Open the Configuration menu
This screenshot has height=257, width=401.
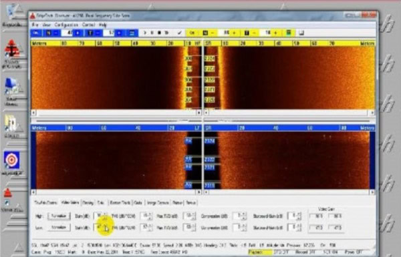[66, 25]
